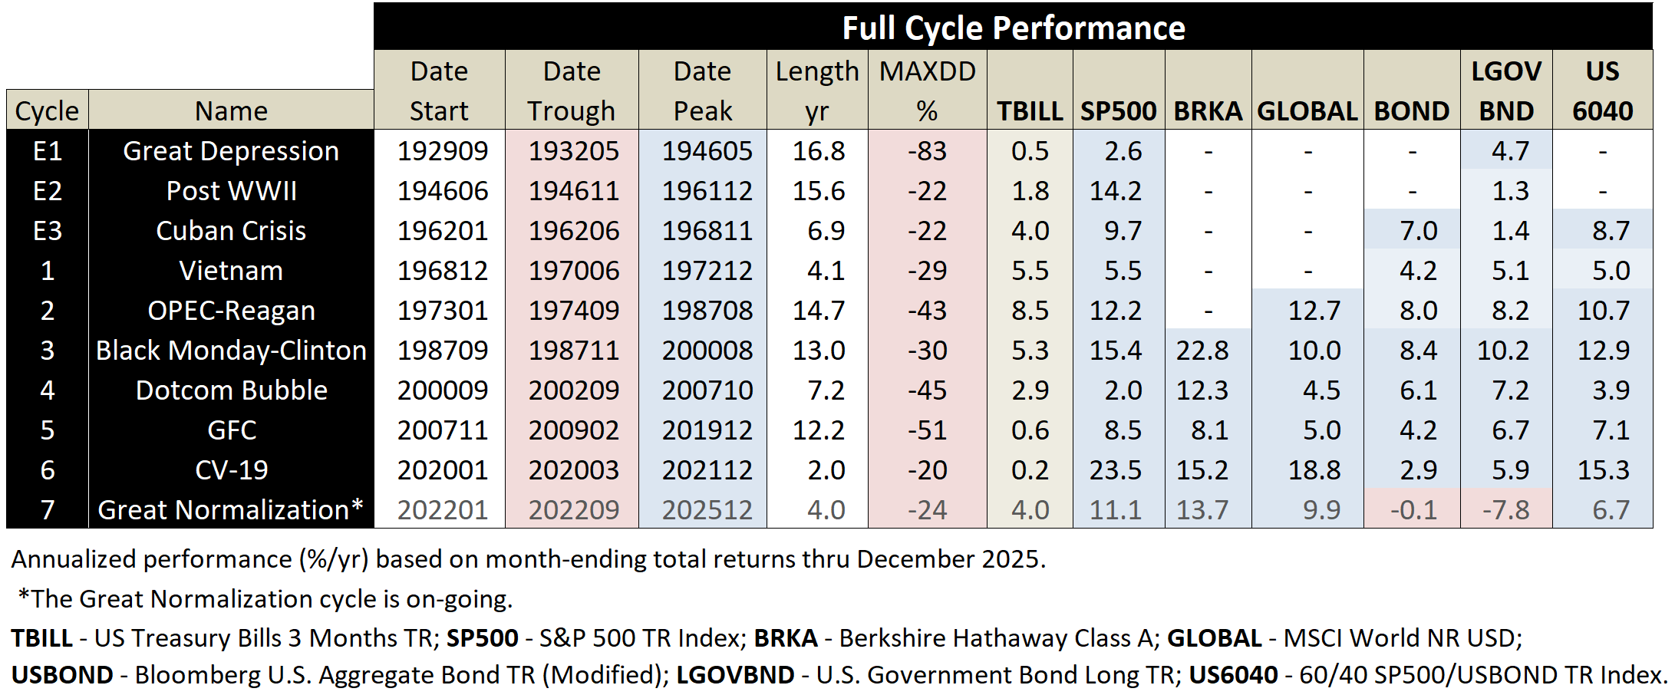Select the GFC trough date 200902
The width and height of the screenshot is (1675, 695).
tap(573, 430)
